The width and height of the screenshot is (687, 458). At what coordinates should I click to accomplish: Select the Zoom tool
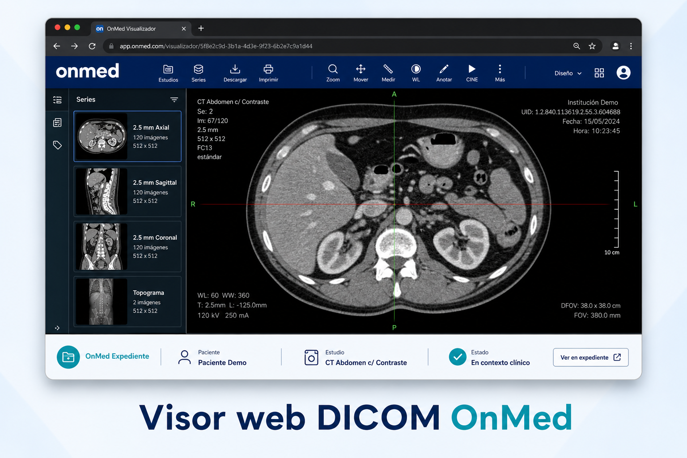click(x=333, y=73)
